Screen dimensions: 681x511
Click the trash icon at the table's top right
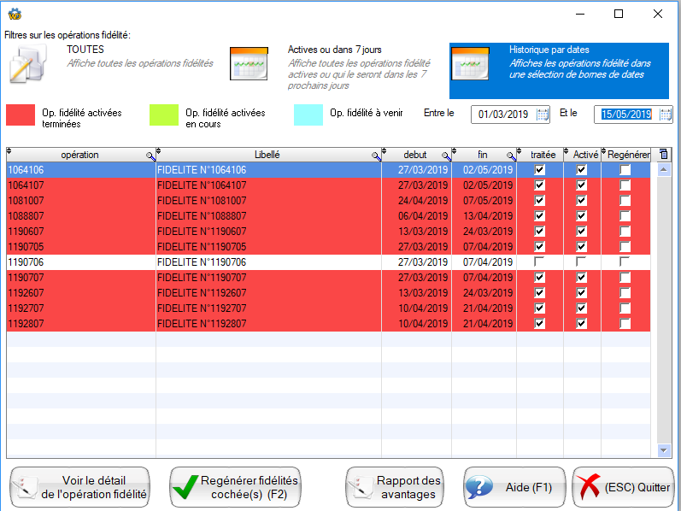[x=664, y=155]
